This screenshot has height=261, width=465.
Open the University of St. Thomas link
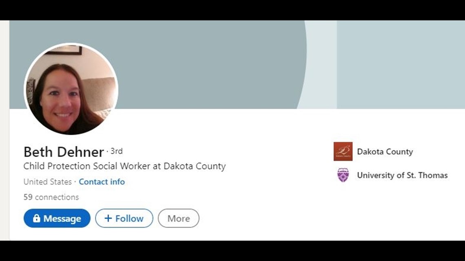(403, 175)
